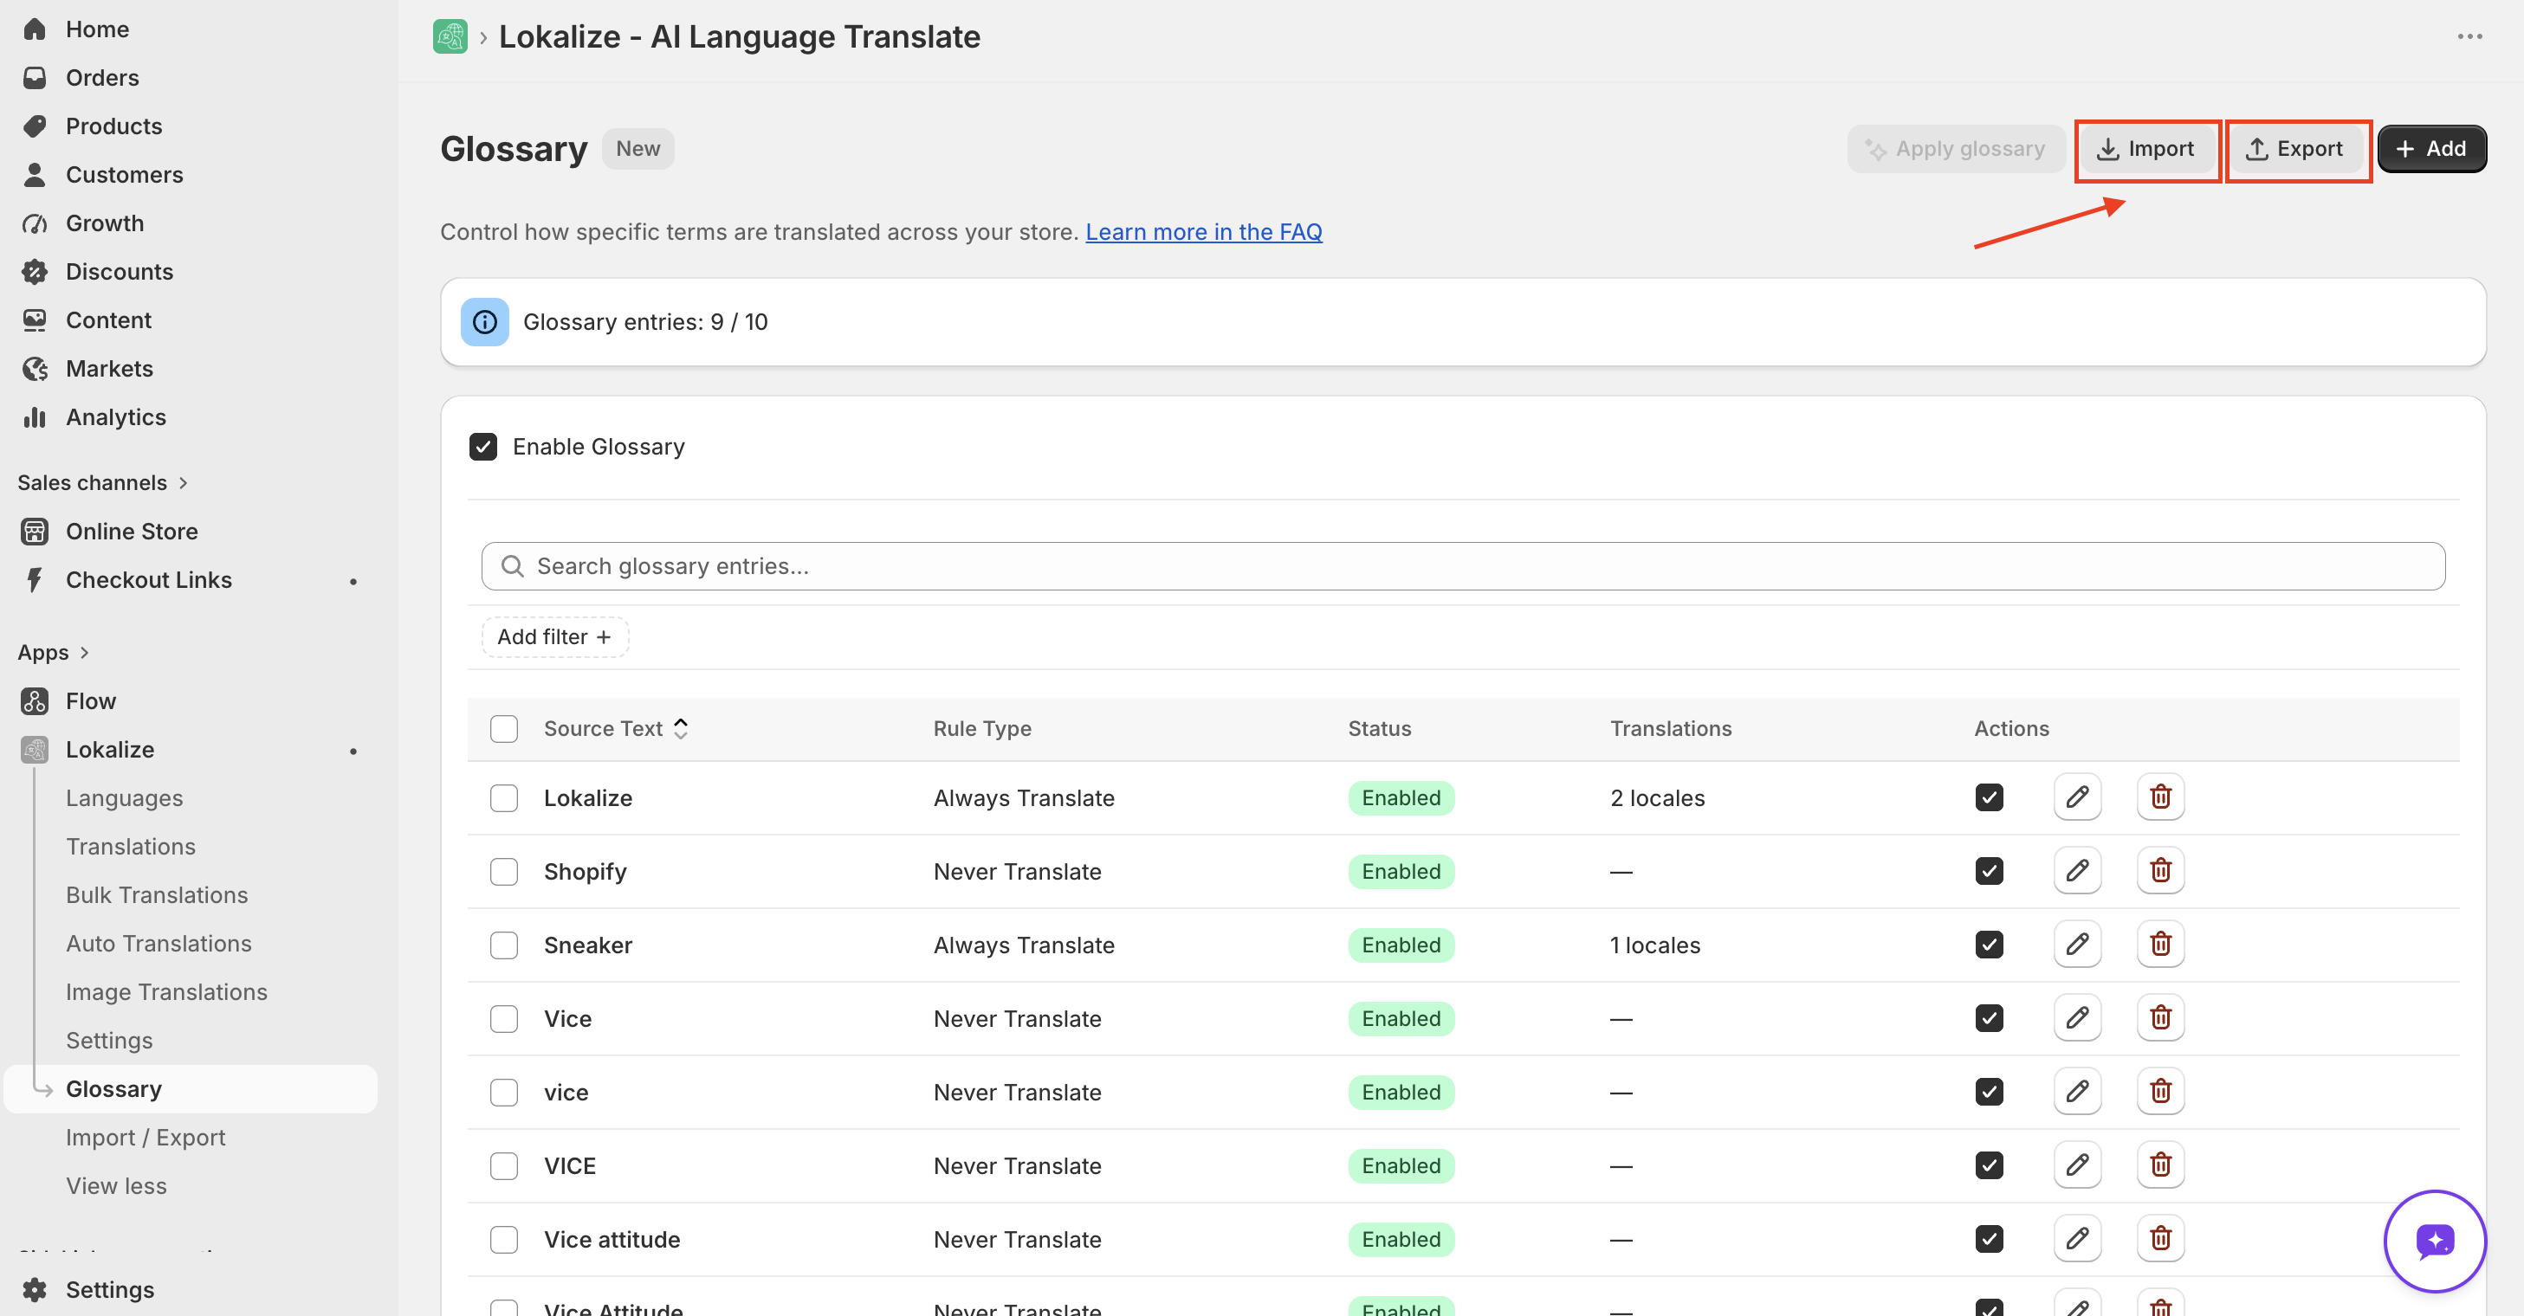Select all entries via header checkbox
The width and height of the screenshot is (2524, 1316).
point(503,728)
